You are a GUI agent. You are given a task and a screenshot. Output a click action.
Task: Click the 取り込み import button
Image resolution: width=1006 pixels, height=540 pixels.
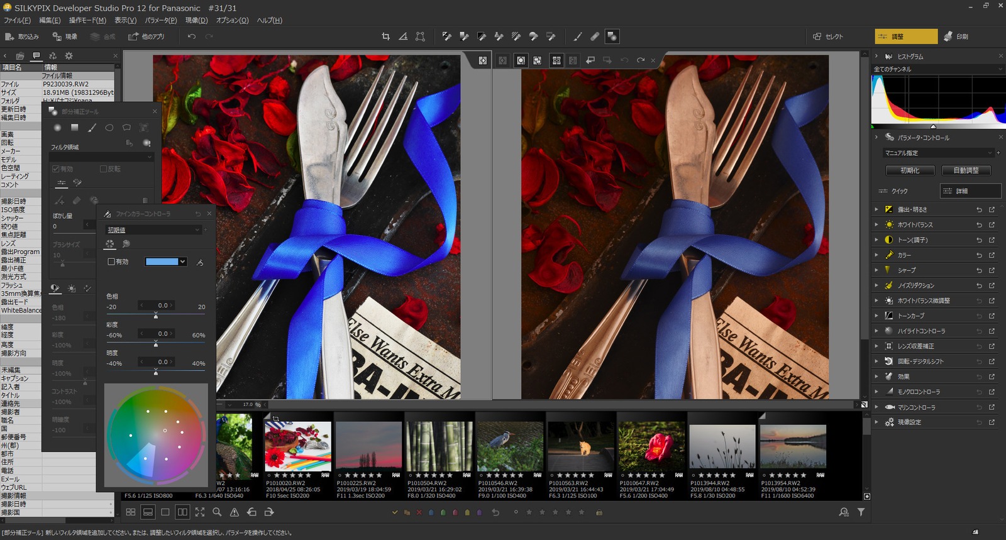[22, 36]
